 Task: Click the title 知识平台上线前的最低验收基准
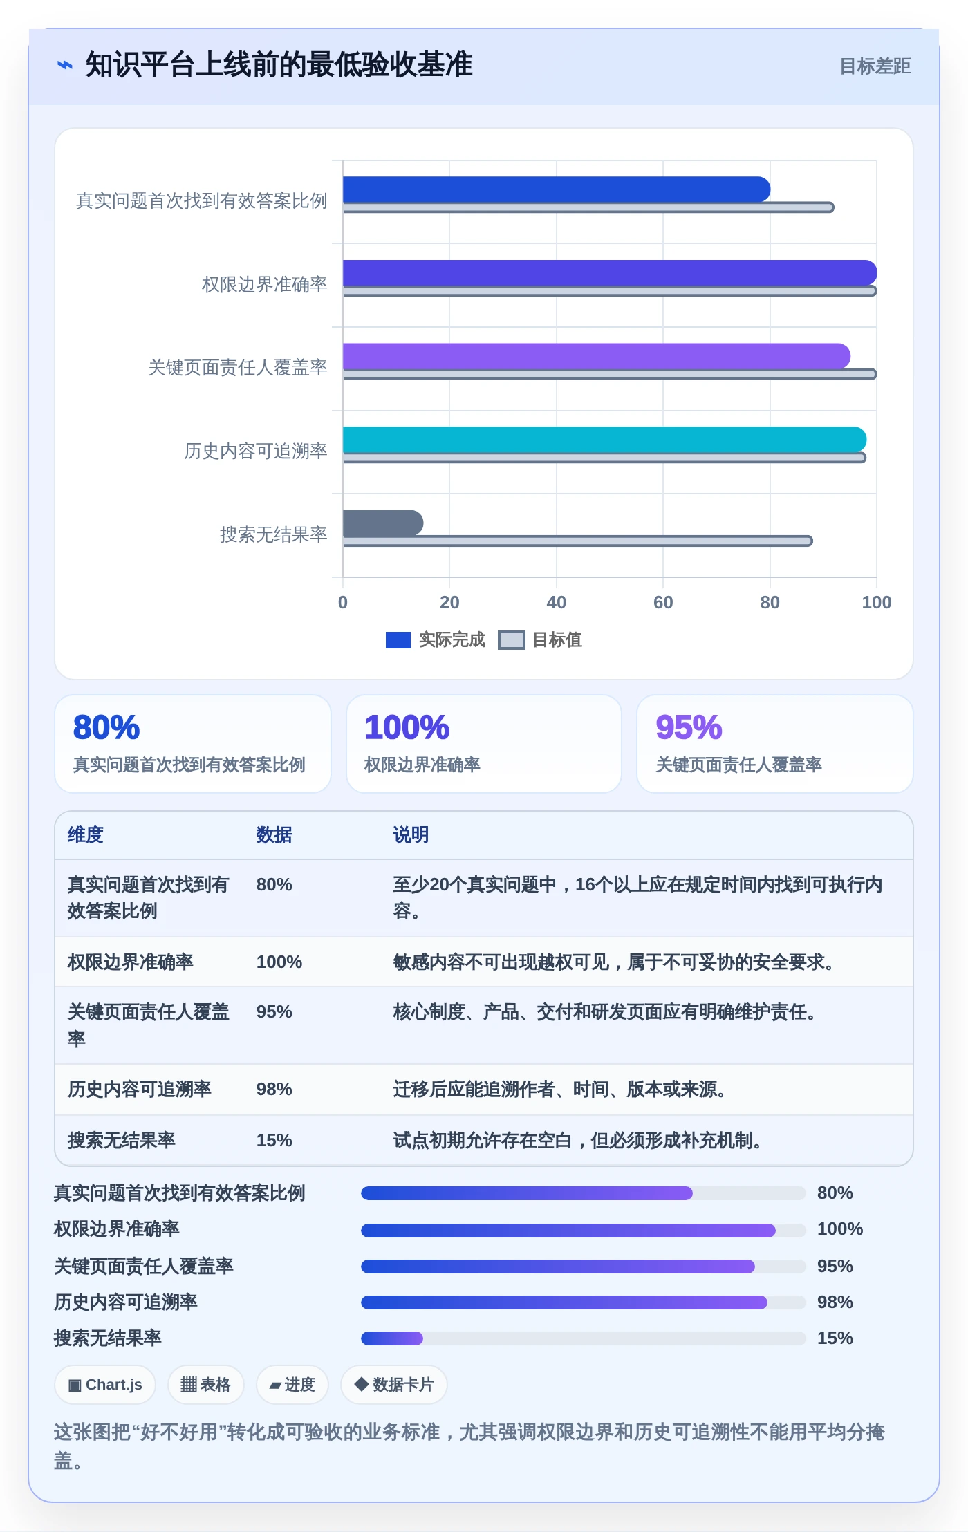279,65
